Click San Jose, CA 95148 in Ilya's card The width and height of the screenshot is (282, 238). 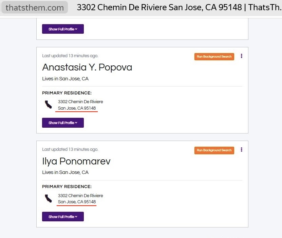(77, 202)
